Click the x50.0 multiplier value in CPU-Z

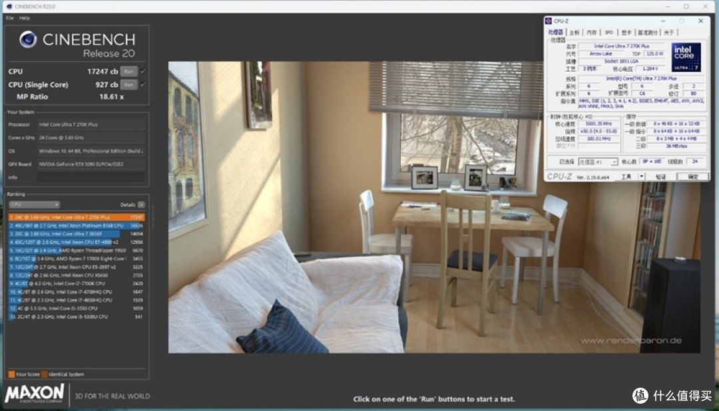pos(599,131)
